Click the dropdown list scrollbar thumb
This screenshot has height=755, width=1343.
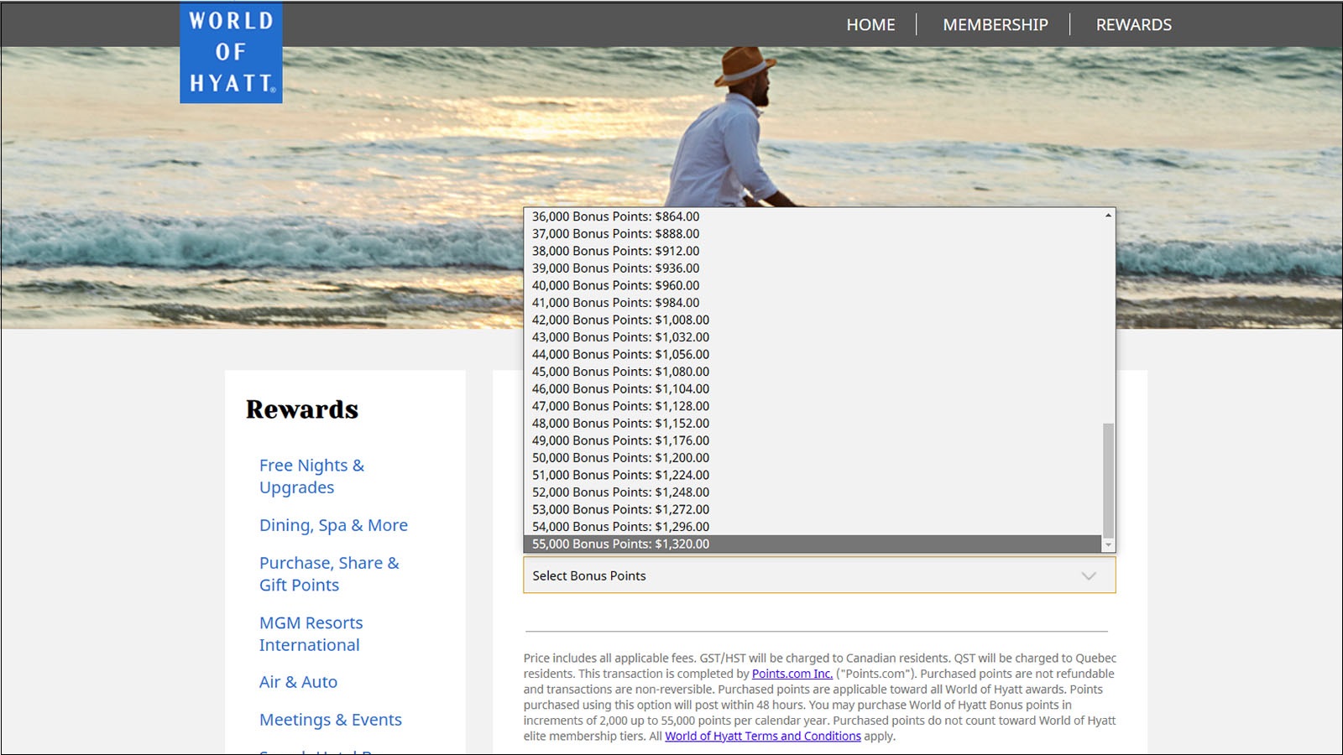(1108, 481)
